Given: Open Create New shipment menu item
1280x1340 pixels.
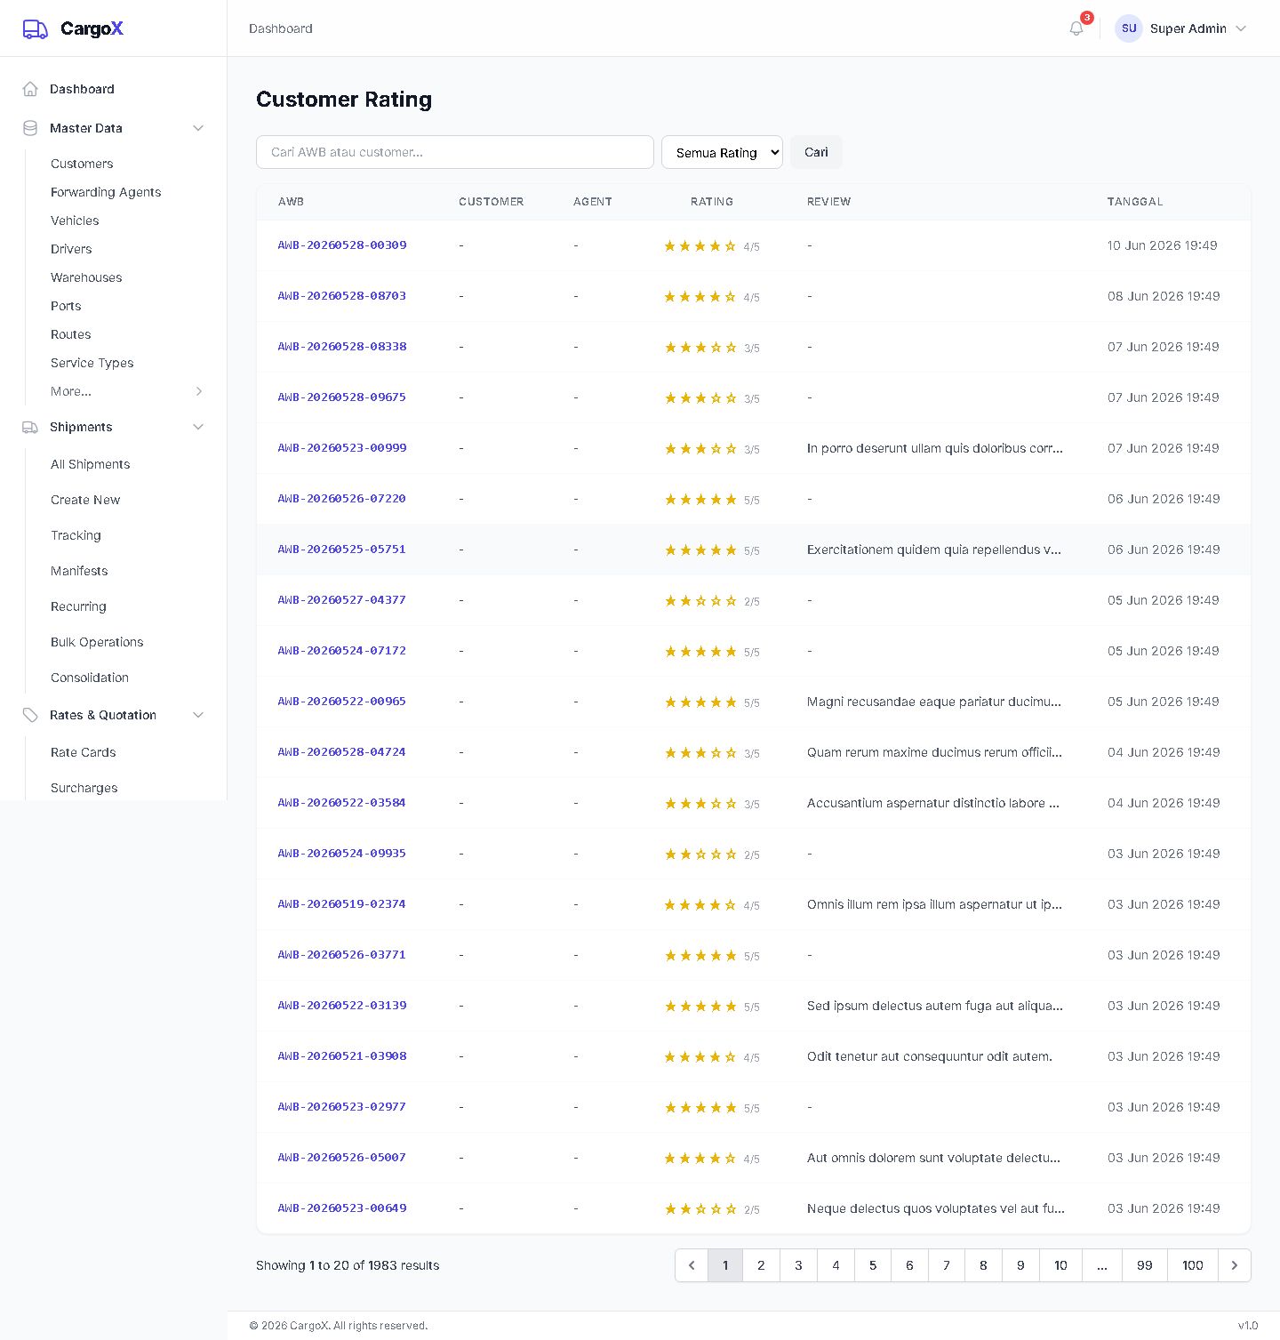Looking at the screenshot, I should coord(85,500).
